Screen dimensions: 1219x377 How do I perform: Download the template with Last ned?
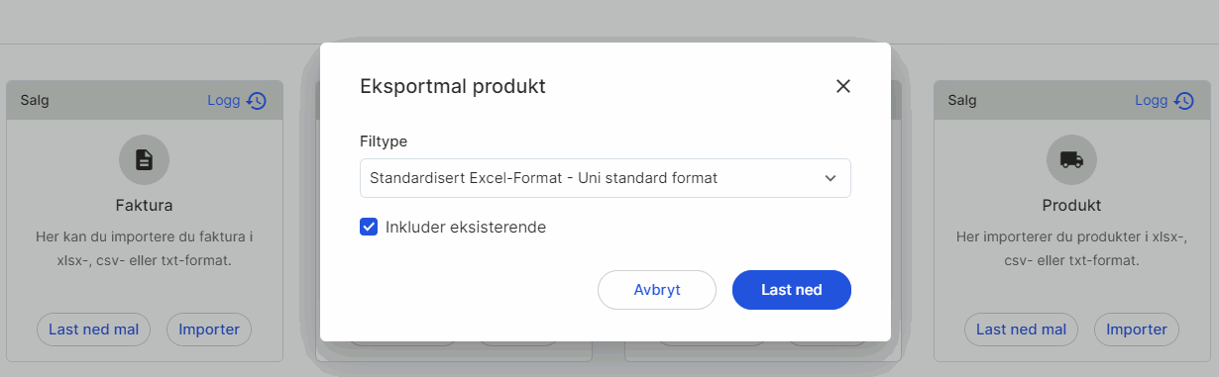[792, 290]
